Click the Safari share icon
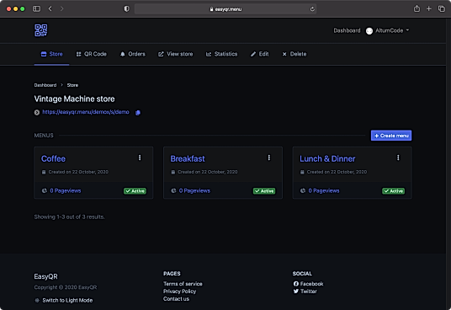 (x=417, y=9)
